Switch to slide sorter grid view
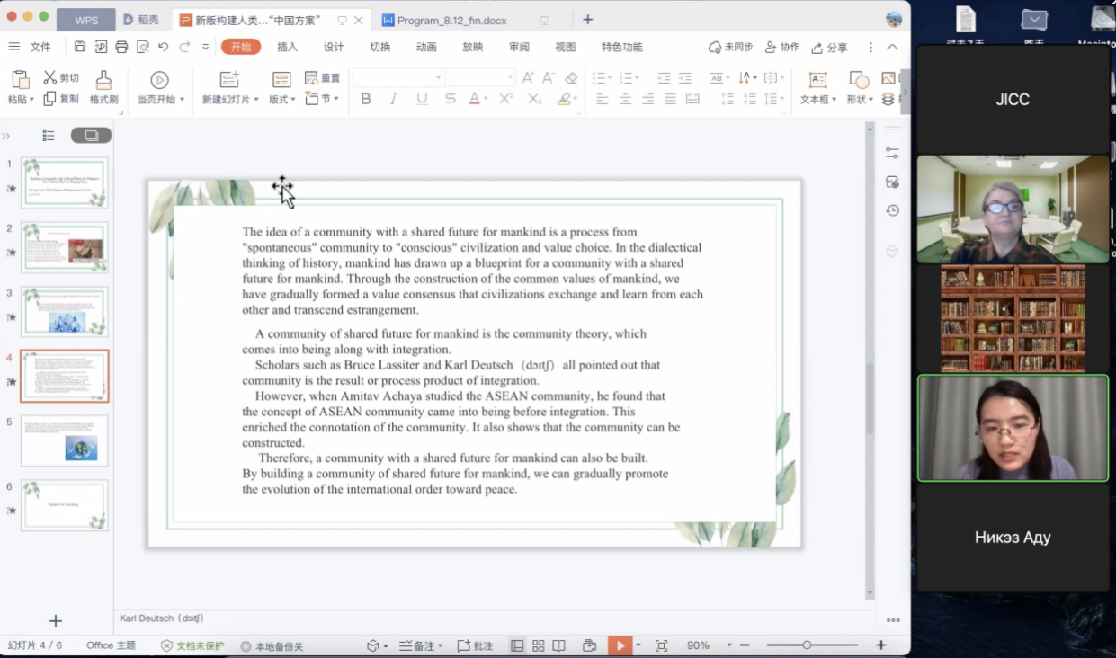Viewport: 1116px width, 658px height. pos(538,645)
